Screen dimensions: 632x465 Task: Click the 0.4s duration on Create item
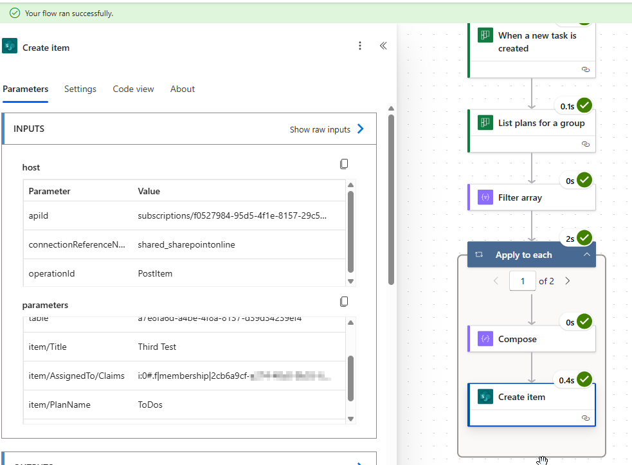coord(566,380)
